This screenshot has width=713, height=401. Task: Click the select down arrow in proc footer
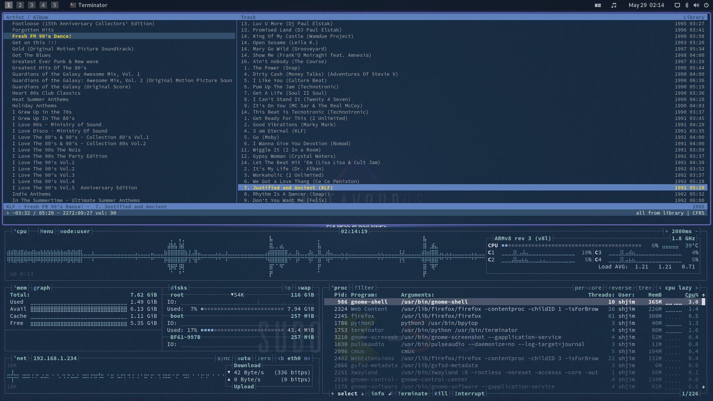pyautogui.click(x=362, y=394)
